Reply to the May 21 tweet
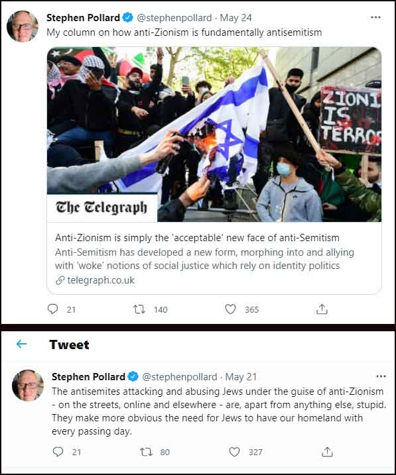Viewport: 396px width, 475px height. pos(58,452)
